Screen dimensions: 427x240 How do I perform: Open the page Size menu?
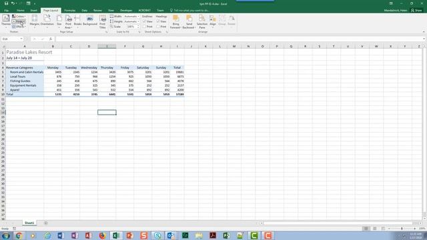point(59,21)
